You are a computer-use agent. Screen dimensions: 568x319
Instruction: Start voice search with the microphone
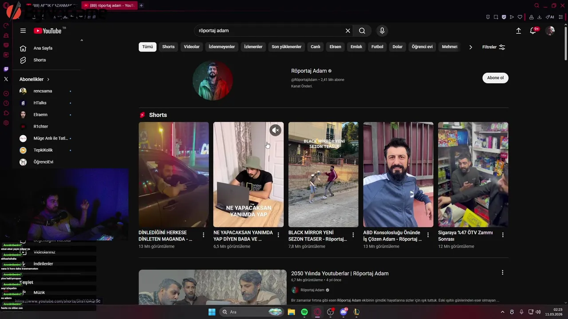point(382,31)
